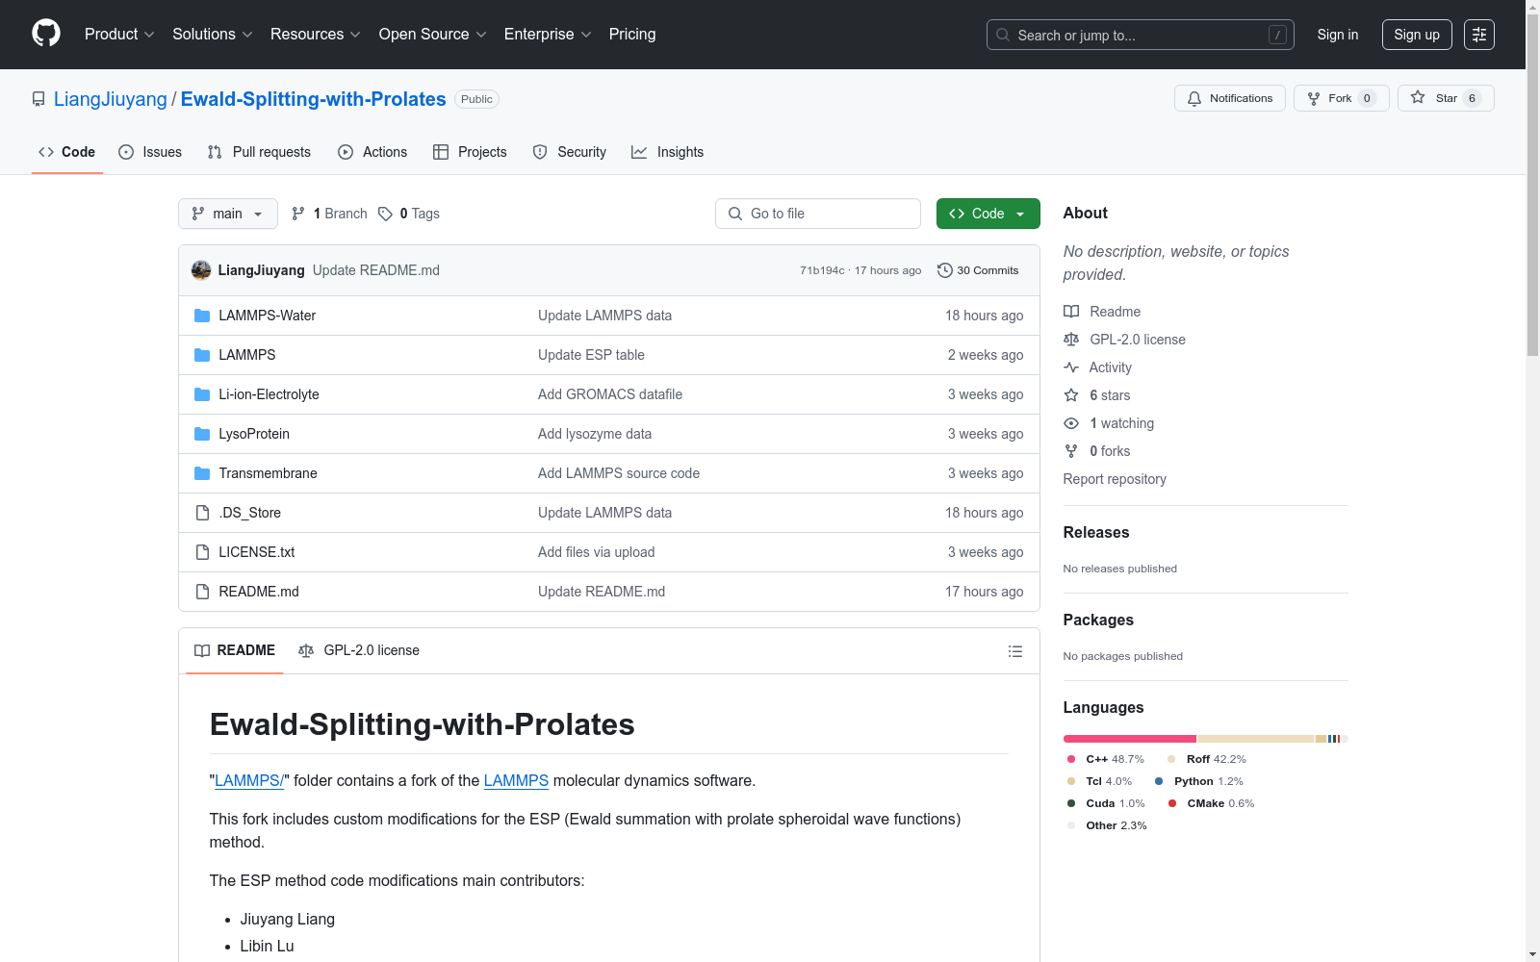The width and height of the screenshot is (1540, 962).
Task: Switch to the Security tab
Action: (570, 152)
